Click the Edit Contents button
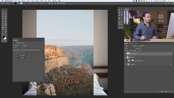This screenshot has height=98, width=174. pyautogui.click(x=22, y=55)
